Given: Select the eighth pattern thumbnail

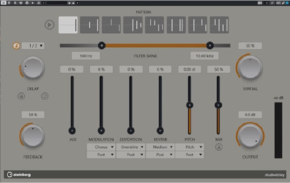Looking at the screenshot, I should pos(219,25).
